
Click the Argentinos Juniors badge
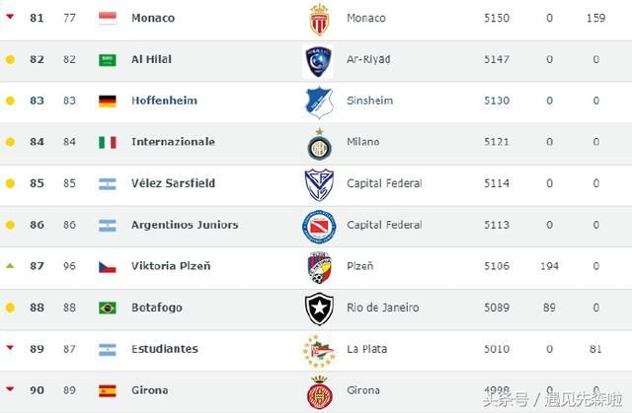(x=318, y=226)
